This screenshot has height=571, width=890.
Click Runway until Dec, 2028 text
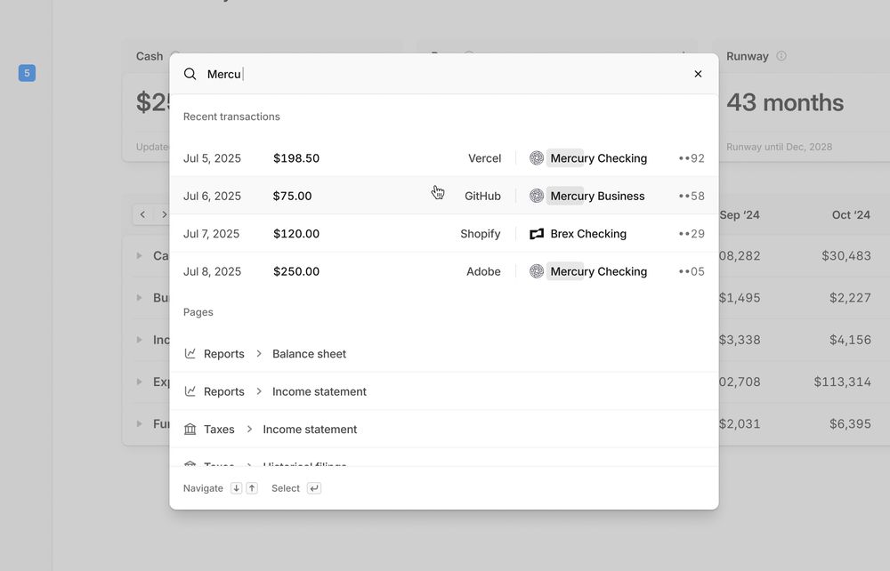point(779,147)
